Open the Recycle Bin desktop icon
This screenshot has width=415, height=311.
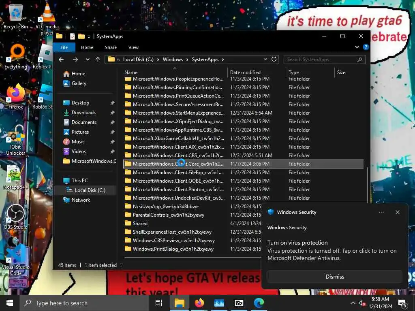[x=16, y=16]
